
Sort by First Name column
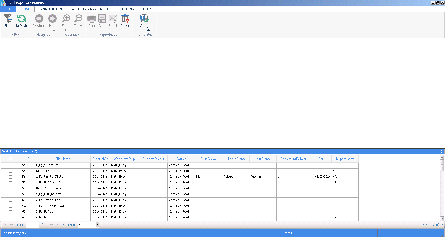tap(209, 159)
